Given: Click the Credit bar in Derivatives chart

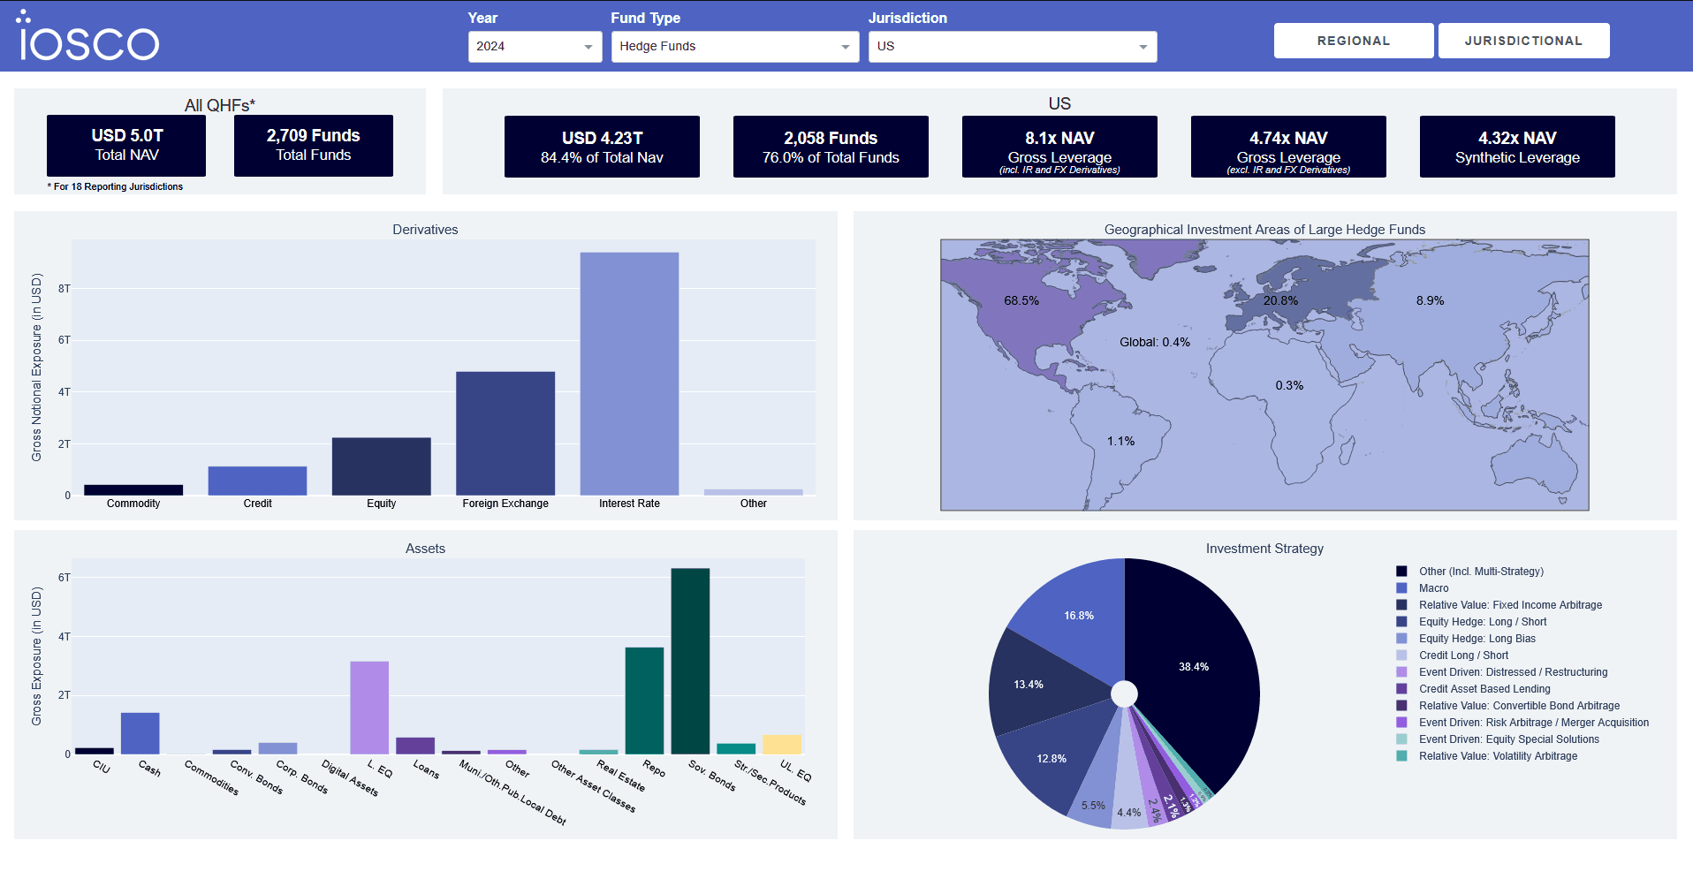Looking at the screenshot, I should coord(257,481).
